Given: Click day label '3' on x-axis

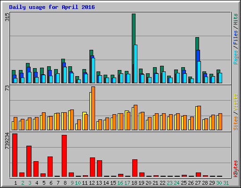Looking at the screenshot, I should [x=30, y=183].
